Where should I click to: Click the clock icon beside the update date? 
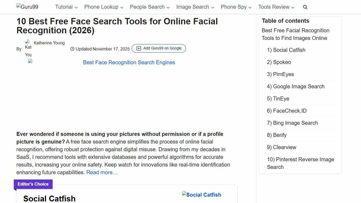click(x=72, y=49)
